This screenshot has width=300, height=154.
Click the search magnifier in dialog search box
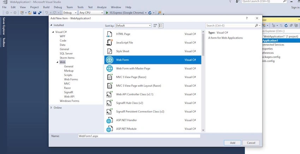point(256,25)
